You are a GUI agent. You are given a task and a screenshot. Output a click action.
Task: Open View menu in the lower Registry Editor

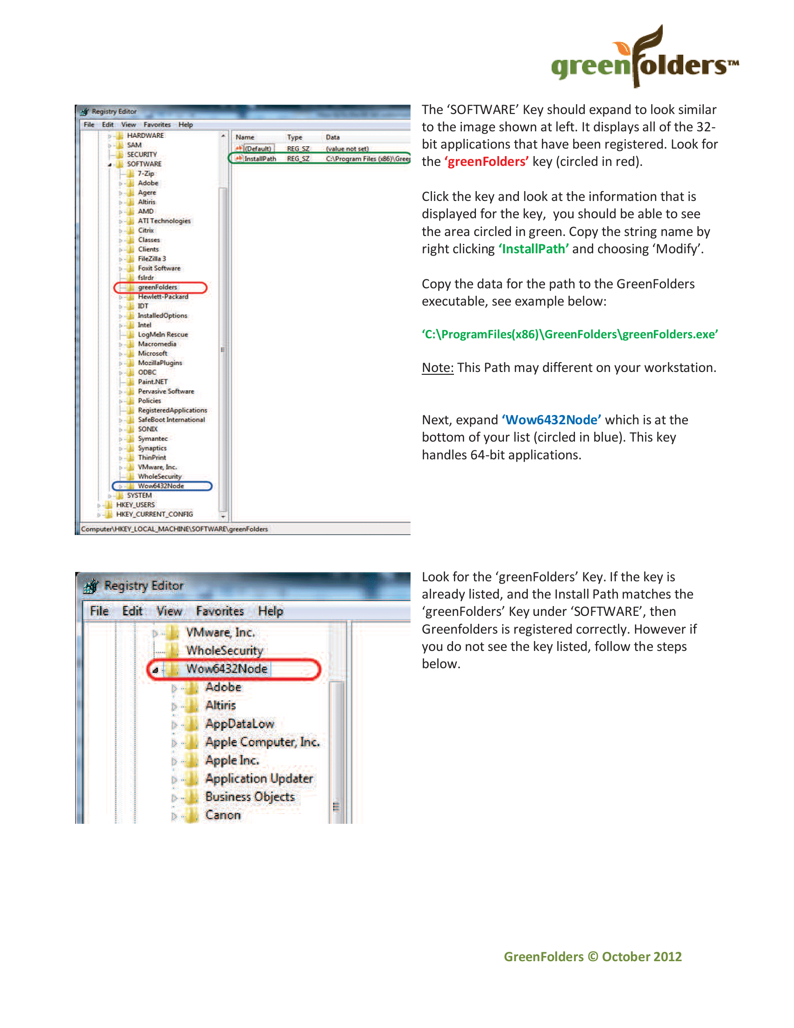pos(169,611)
